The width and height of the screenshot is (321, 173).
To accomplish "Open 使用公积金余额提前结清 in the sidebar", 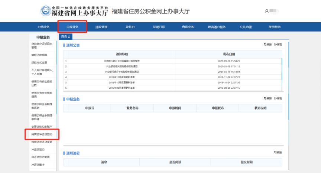I will pyautogui.click(x=42, y=117).
